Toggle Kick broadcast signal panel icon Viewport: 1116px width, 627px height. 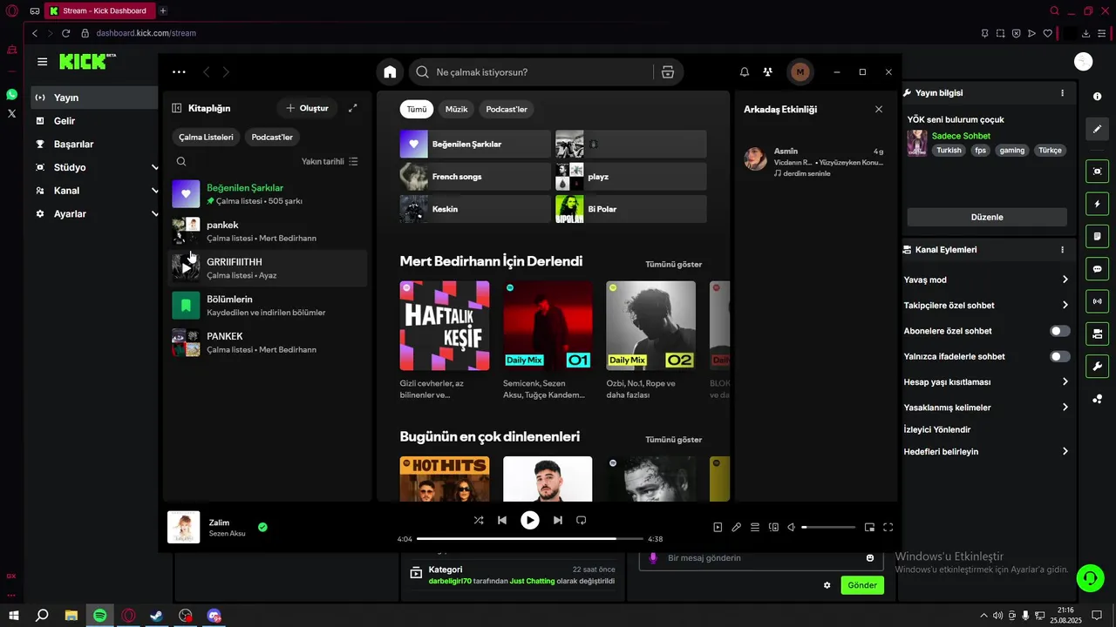(1098, 301)
